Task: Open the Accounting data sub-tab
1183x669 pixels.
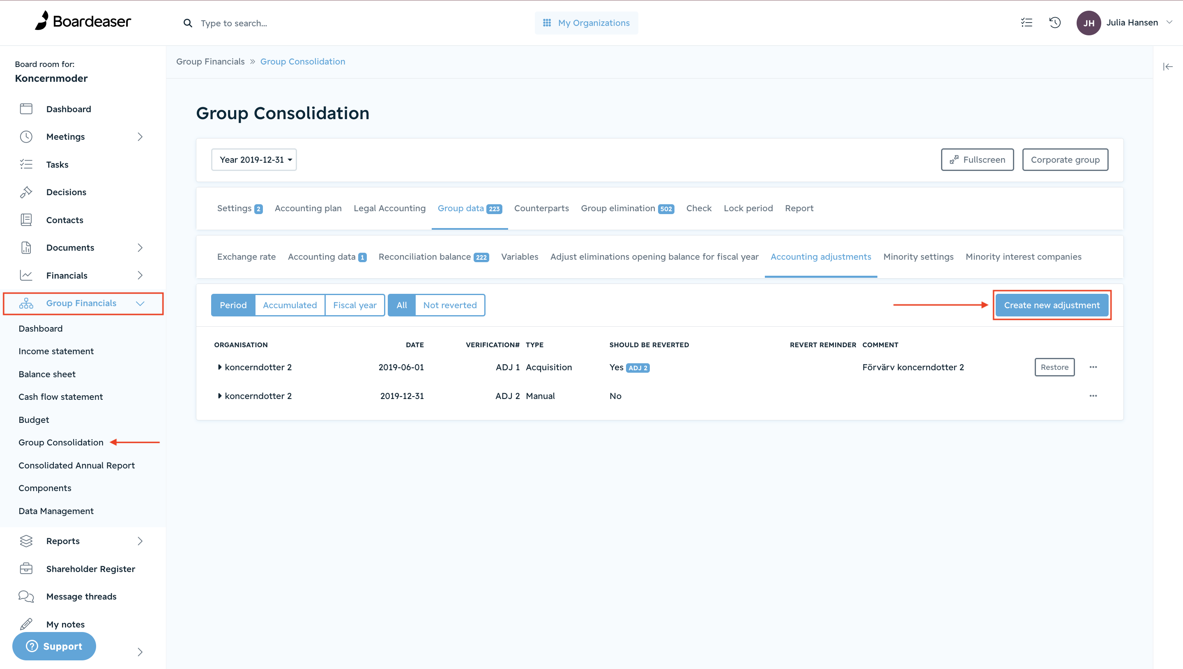Action: click(x=327, y=257)
